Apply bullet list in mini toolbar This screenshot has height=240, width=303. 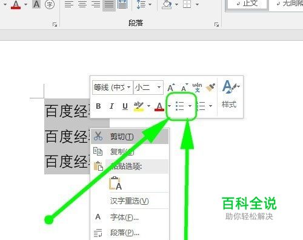tap(179, 106)
